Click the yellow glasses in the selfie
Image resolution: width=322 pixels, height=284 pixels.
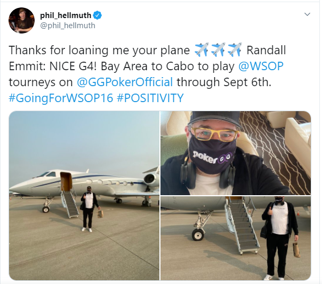coord(215,133)
